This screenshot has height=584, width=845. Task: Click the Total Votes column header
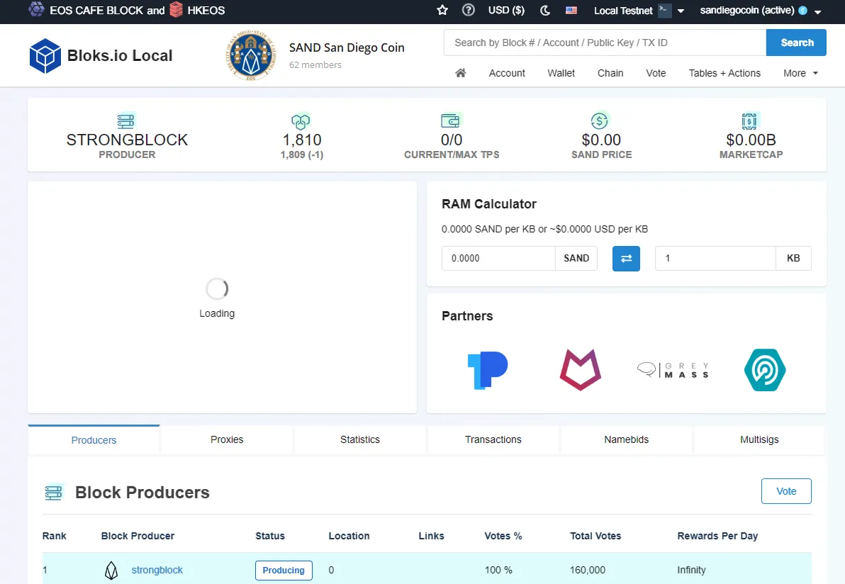[595, 536]
